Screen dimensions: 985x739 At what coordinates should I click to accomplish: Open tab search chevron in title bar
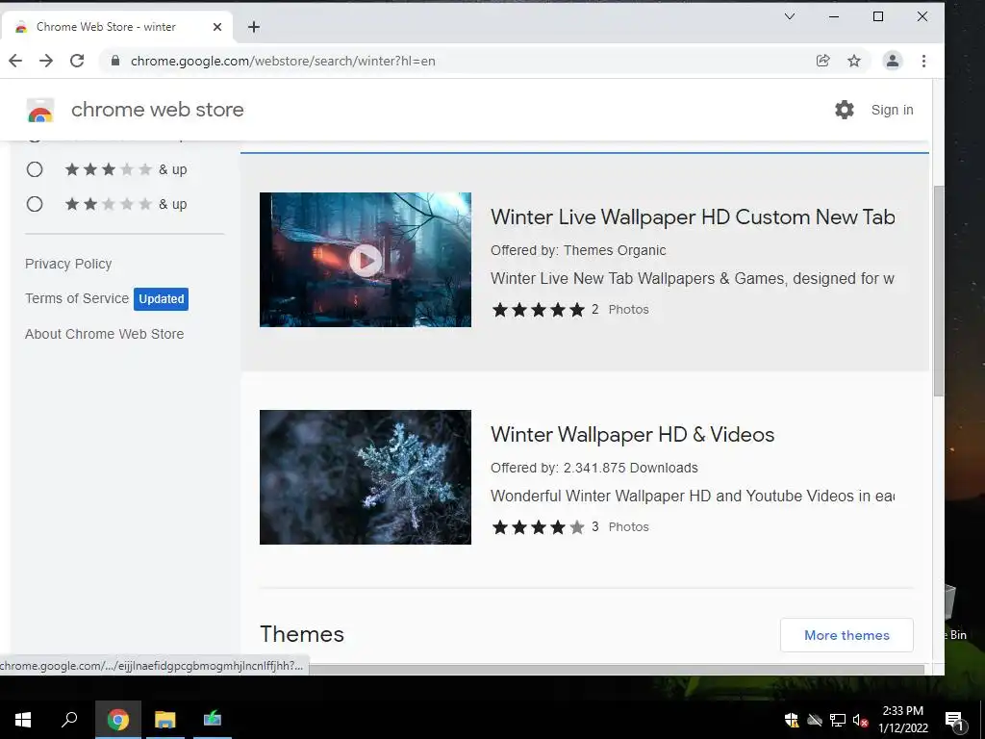(x=790, y=17)
